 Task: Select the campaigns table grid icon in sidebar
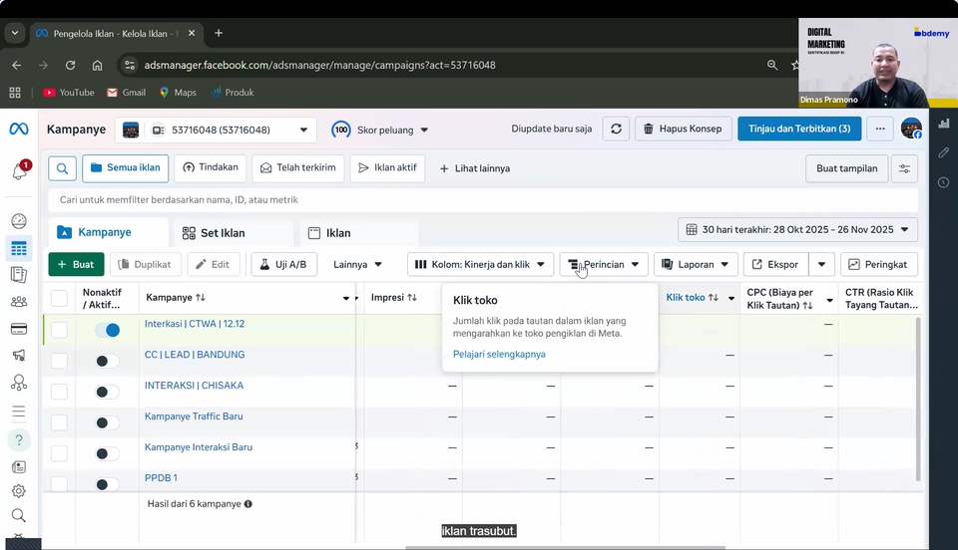tap(19, 248)
